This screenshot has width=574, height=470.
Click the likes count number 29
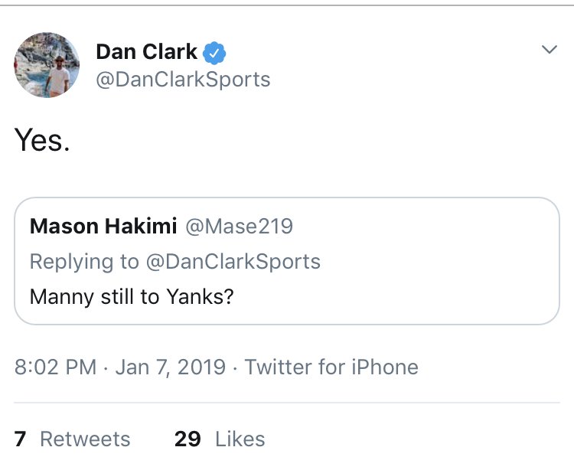point(188,439)
